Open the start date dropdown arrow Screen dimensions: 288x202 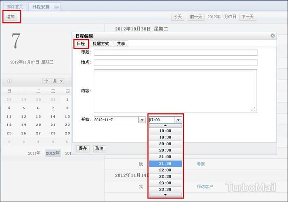142,120
